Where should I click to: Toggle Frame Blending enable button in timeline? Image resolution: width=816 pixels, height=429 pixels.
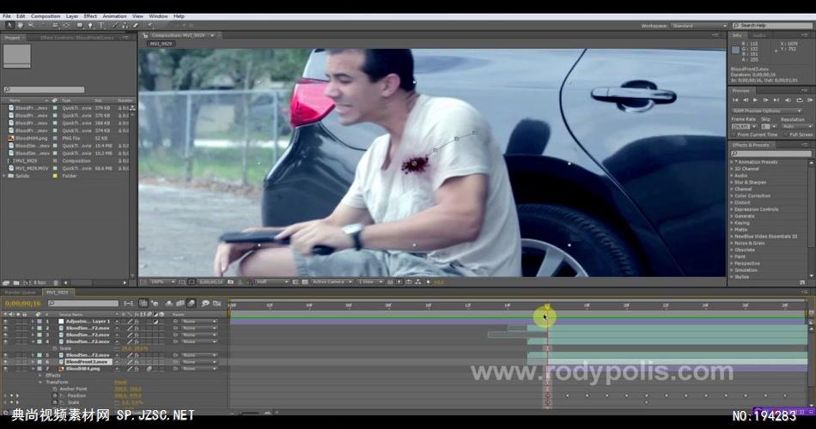click(x=180, y=303)
